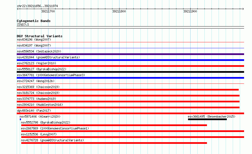Open nsv6596534 (Sedlazeck2020) variant label

[x=39, y=51]
